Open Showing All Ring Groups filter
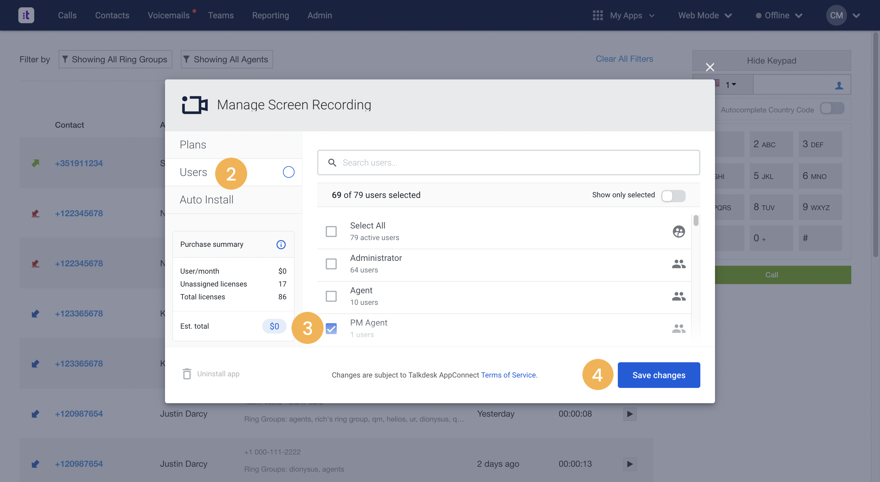880x482 pixels. [x=116, y=60]
